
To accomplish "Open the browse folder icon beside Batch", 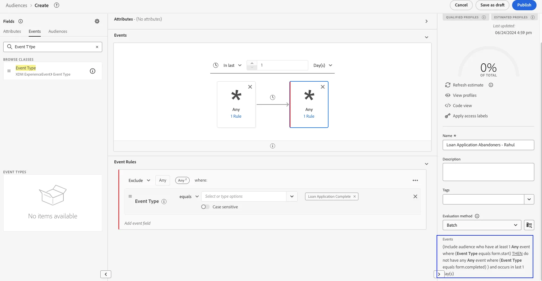I will coord(529,225).
